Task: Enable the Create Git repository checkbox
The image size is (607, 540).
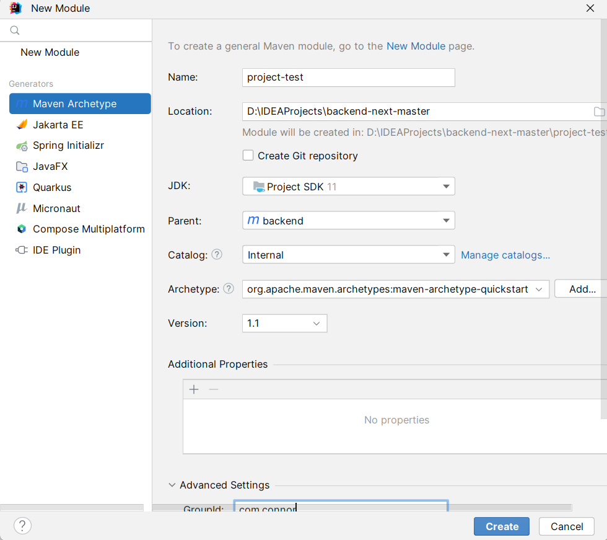Action: click(x=248, y=156)
